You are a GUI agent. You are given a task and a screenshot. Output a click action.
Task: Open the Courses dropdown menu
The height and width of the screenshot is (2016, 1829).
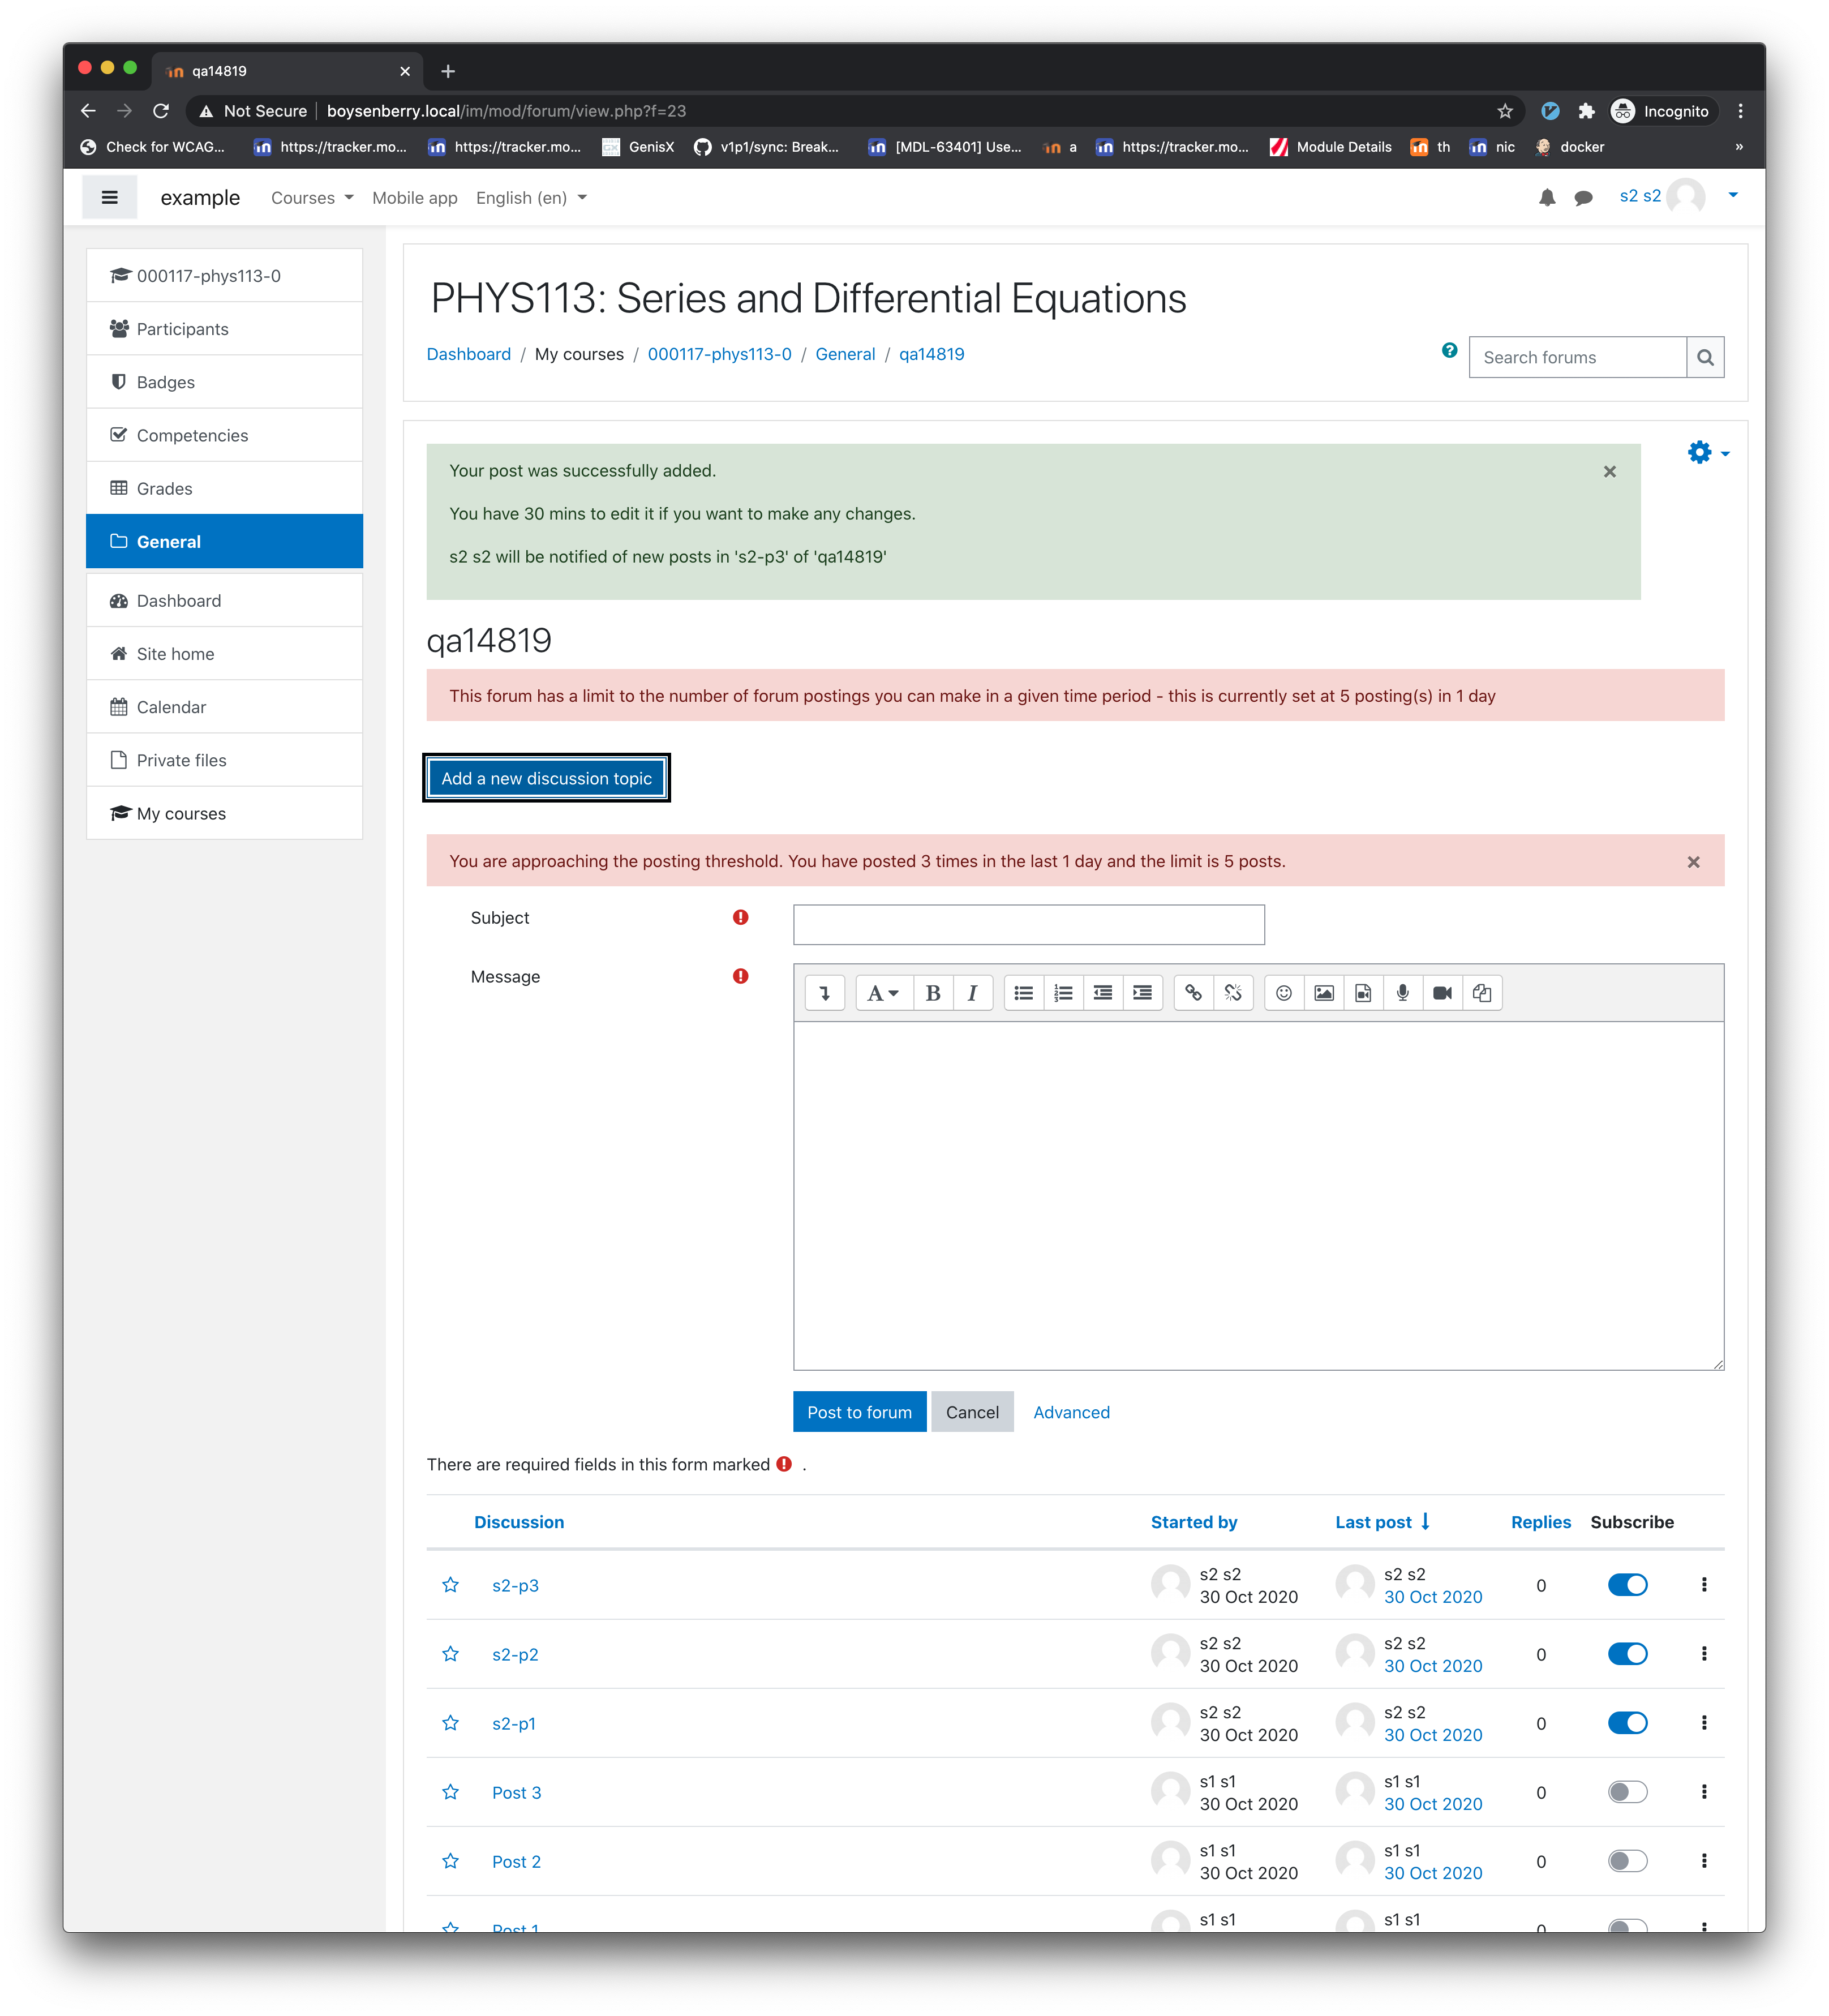[x=312, y=198]
